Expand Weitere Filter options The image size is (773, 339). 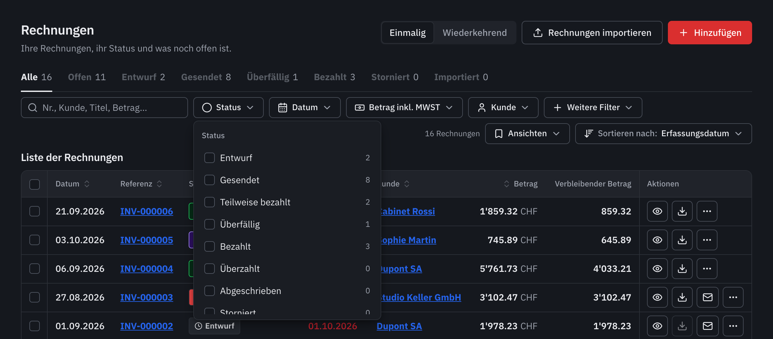[593, 108]
